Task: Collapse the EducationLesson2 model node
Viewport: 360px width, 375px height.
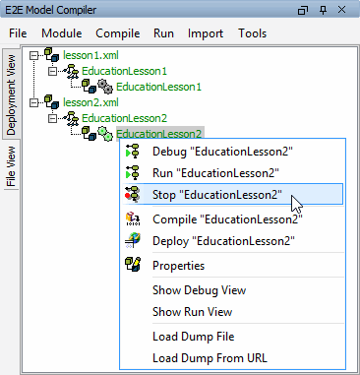Action: [52, 118]
